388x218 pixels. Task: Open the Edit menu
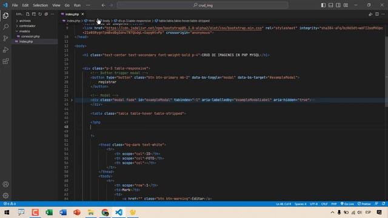[25, 5]
